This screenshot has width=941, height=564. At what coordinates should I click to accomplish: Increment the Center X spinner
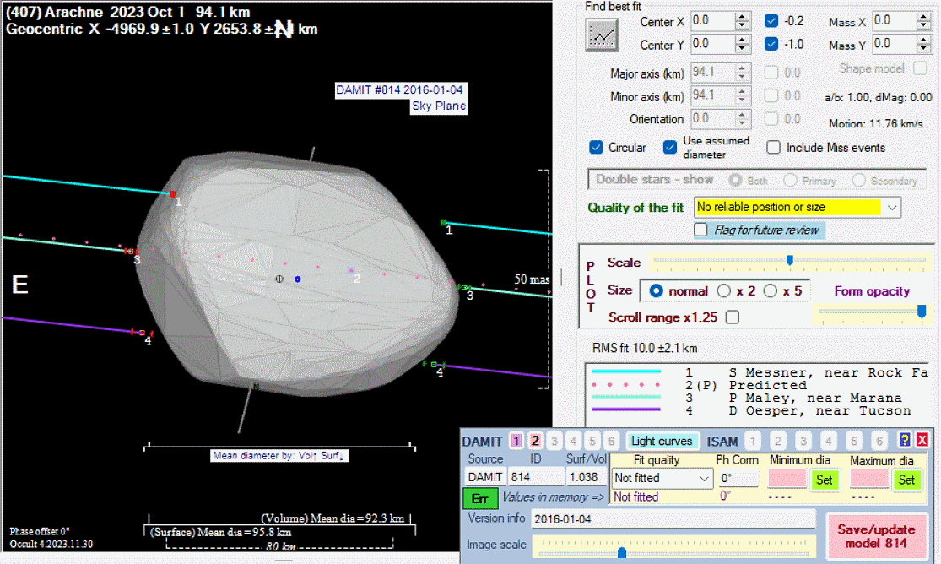[x=742, y=15]
